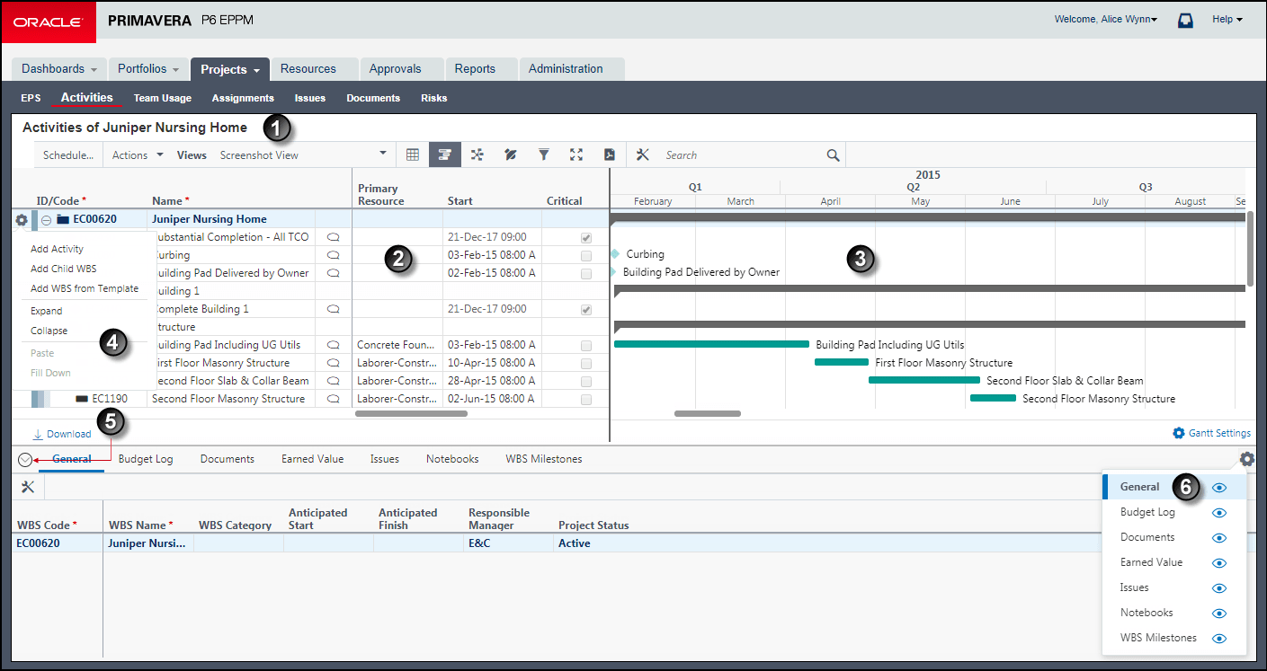Viewport: 1267px width, 671px height.
Task: Click the filter funnel icon
Action: point(544,155)
